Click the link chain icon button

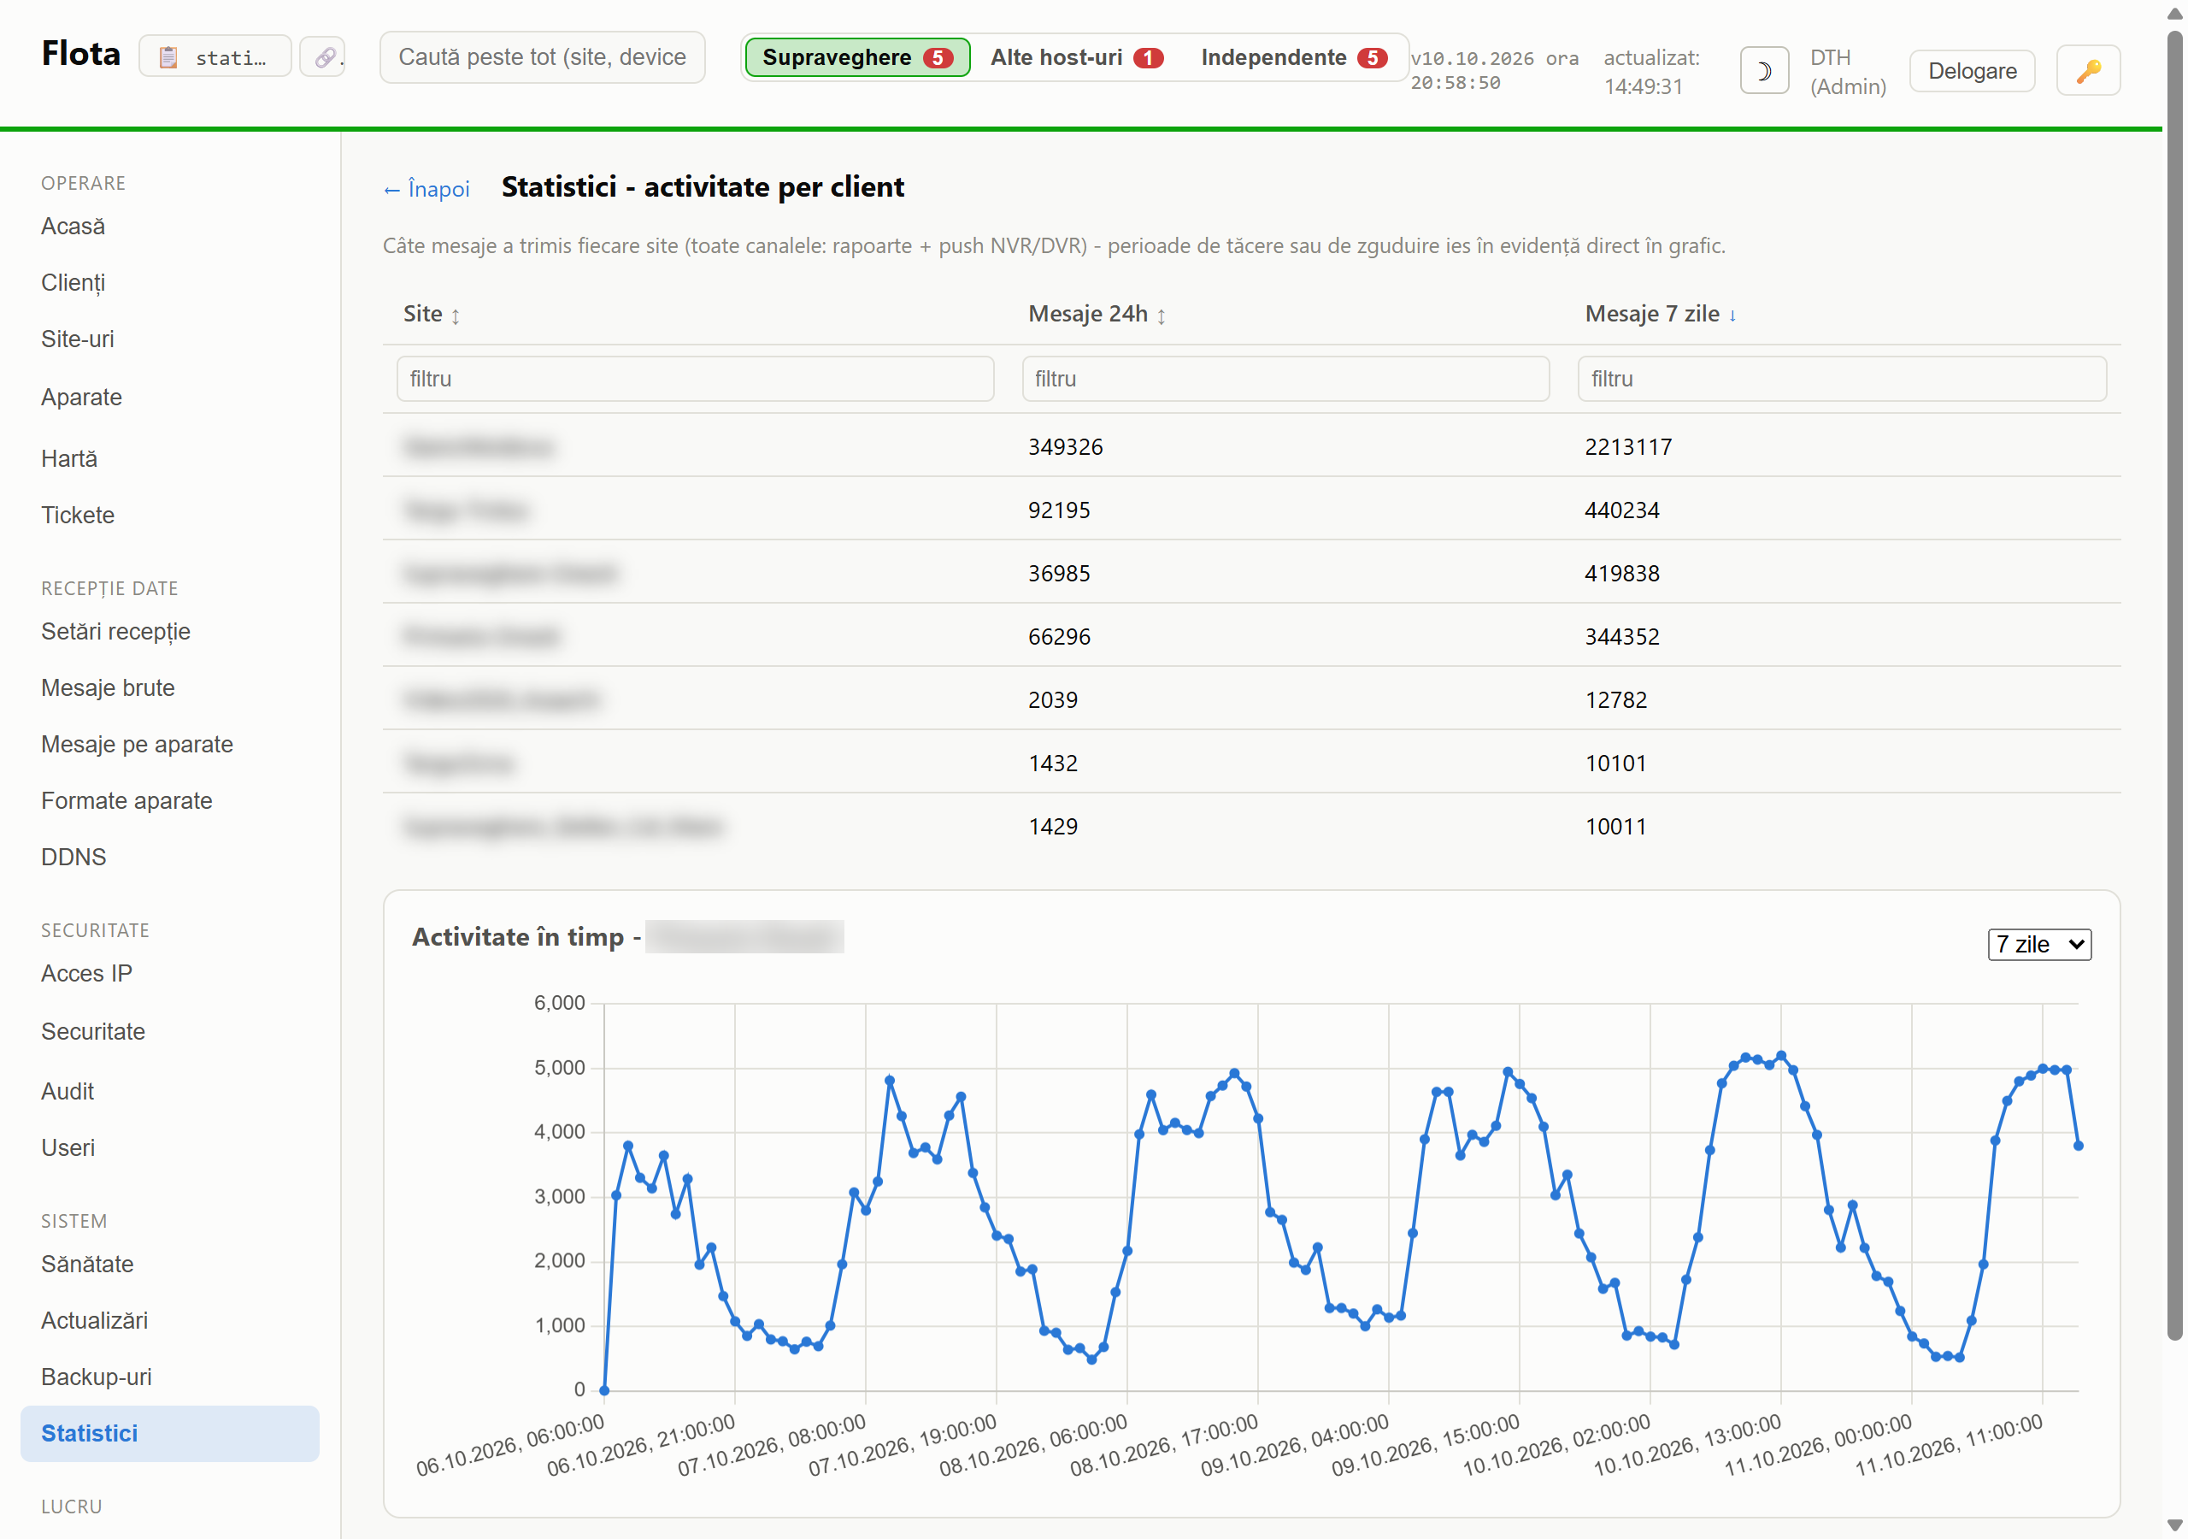coord(323,56)
